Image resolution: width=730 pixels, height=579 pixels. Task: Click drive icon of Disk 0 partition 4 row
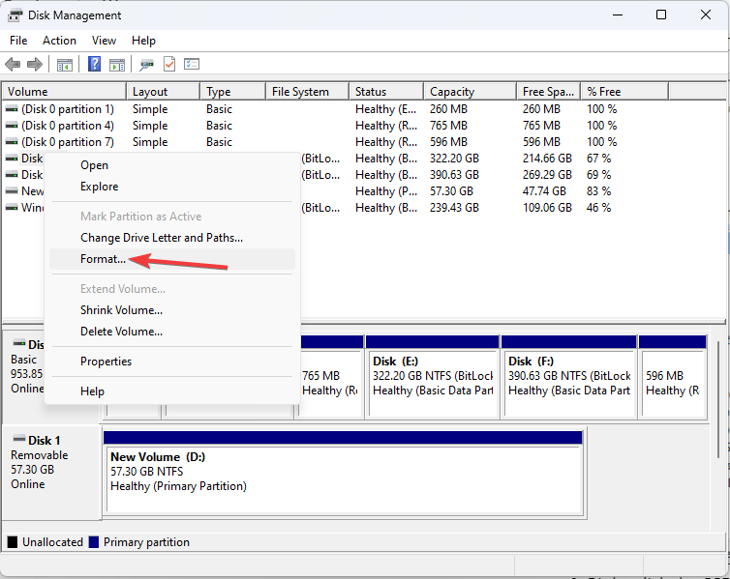click(x=12, y=126)
